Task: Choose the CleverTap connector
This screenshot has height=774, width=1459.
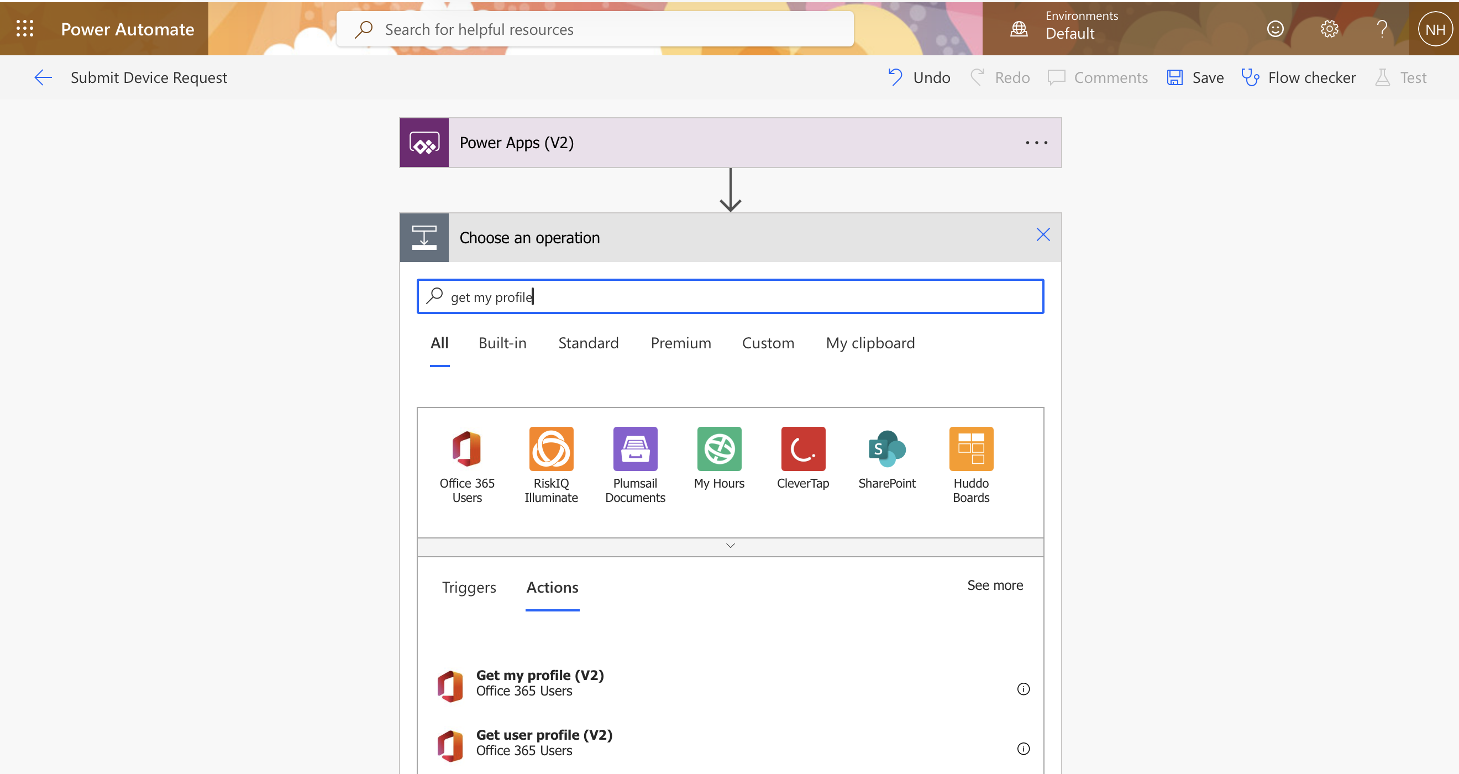Action: pyautogui.click(x=803, y=458)
